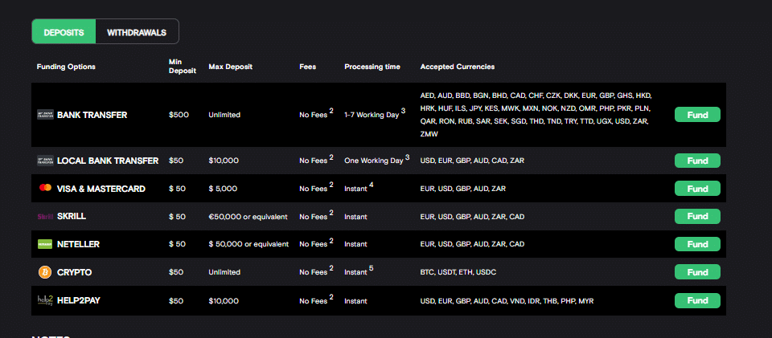Click the Min Deposit column header

(x=183, y=67)
